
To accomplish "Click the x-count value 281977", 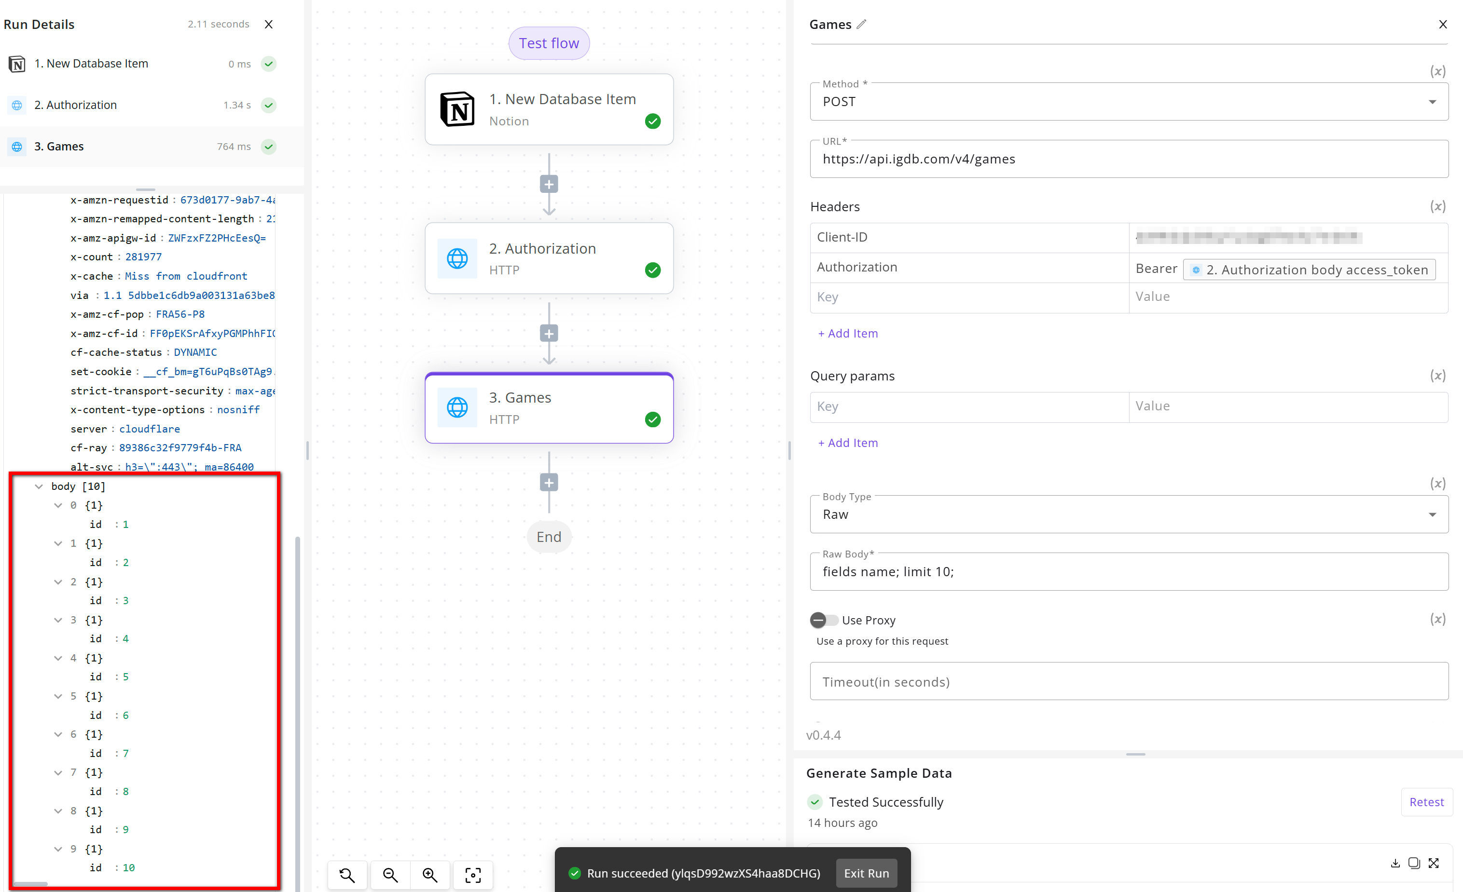I will (143, 257).
